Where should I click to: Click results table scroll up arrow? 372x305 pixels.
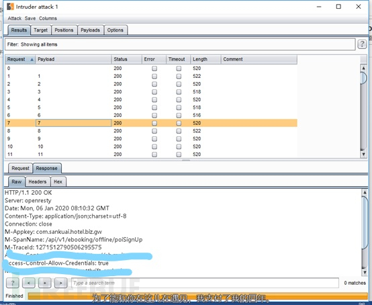[363, 68]
